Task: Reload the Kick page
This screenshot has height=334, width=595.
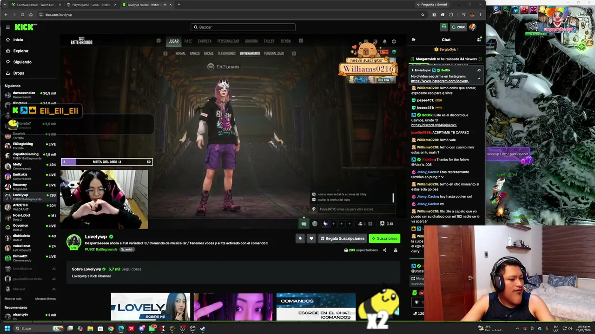Action: (x=22, y=14)
